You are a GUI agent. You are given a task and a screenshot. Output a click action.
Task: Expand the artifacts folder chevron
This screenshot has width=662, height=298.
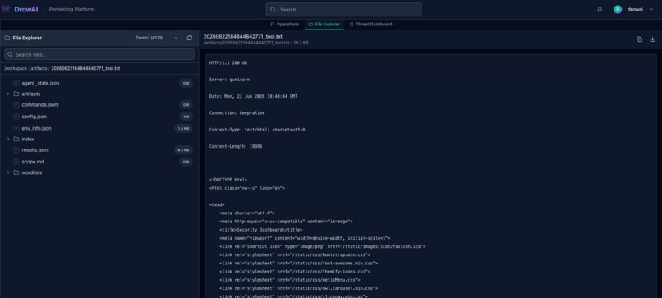[8, 94]
